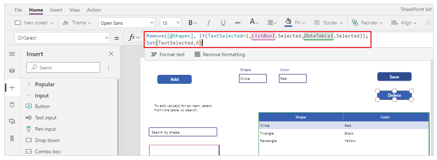Open the Fill color picker

pyautogui.click(x=295, y=23)
